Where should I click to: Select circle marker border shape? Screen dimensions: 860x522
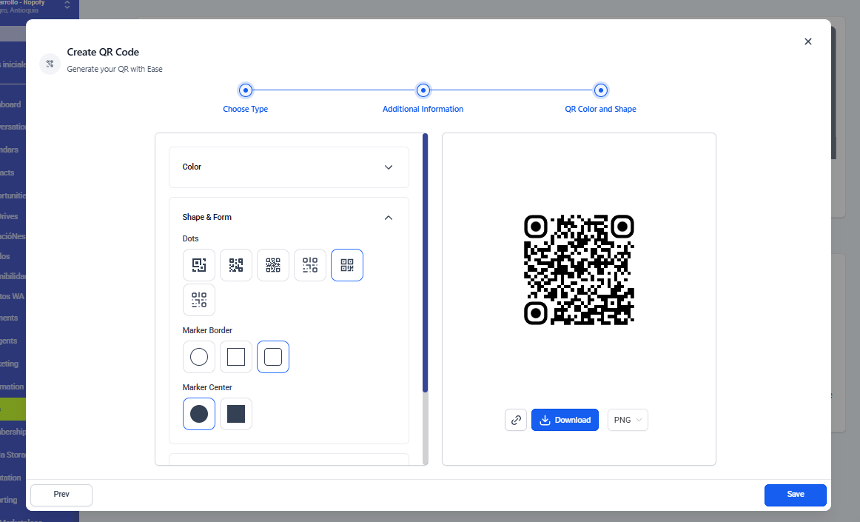pyautogui.click(x=199, y=357)
